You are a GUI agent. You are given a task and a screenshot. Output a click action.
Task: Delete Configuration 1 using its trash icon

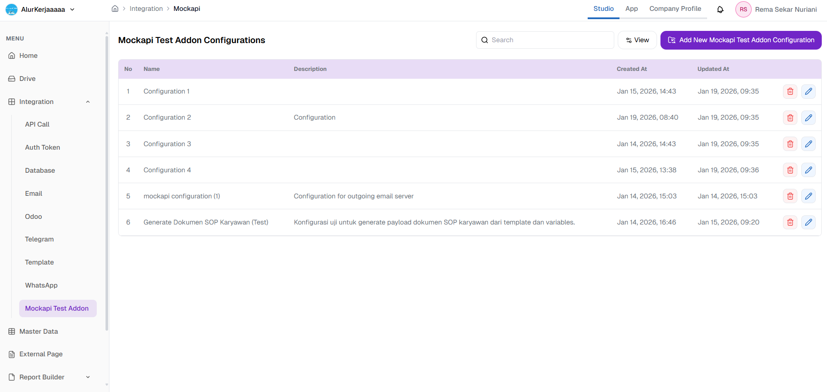(x=790, y=91)
